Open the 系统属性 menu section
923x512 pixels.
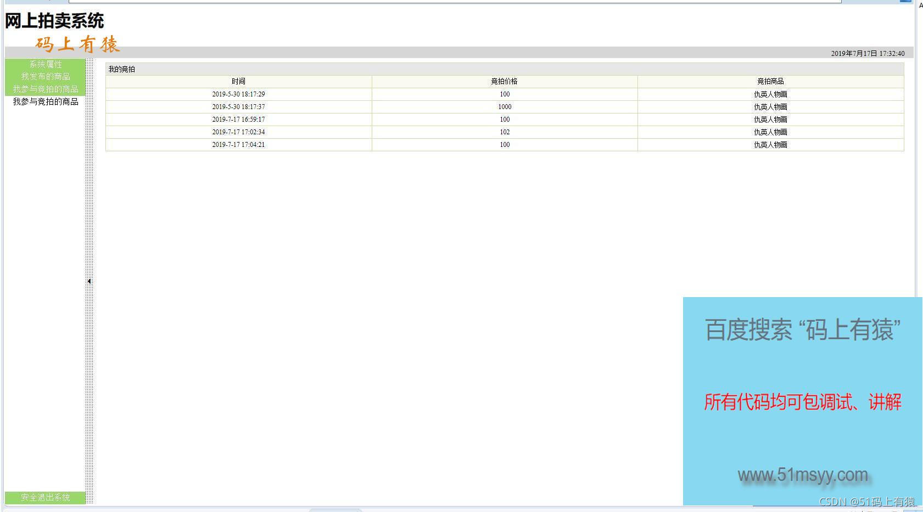[46, 64]
